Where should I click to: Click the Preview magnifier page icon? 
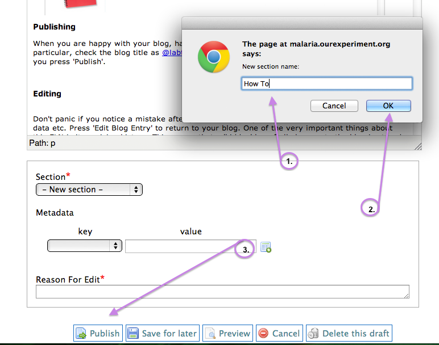[210, 333]
